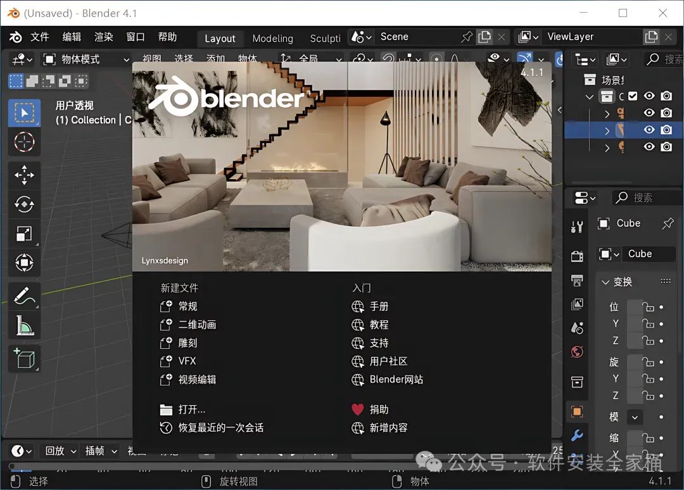Screen dimensions: 684x490
Task: Open the scene browse dropdown
Action: coord(362,37)
